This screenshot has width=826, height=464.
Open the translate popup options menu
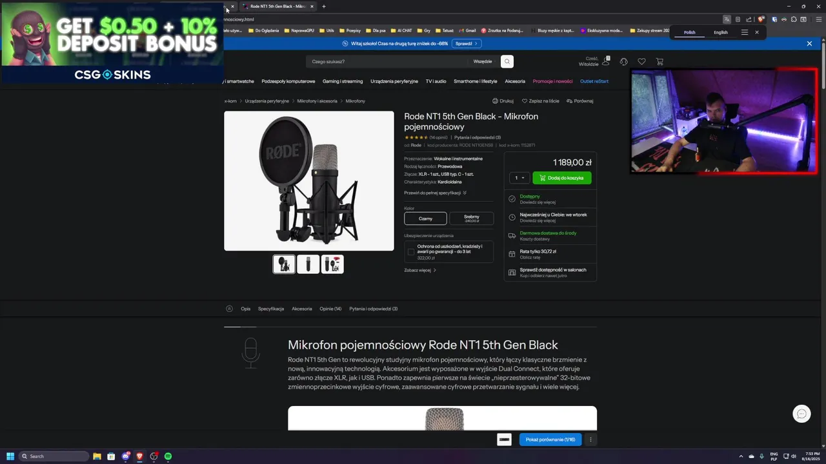pos(744,32)
